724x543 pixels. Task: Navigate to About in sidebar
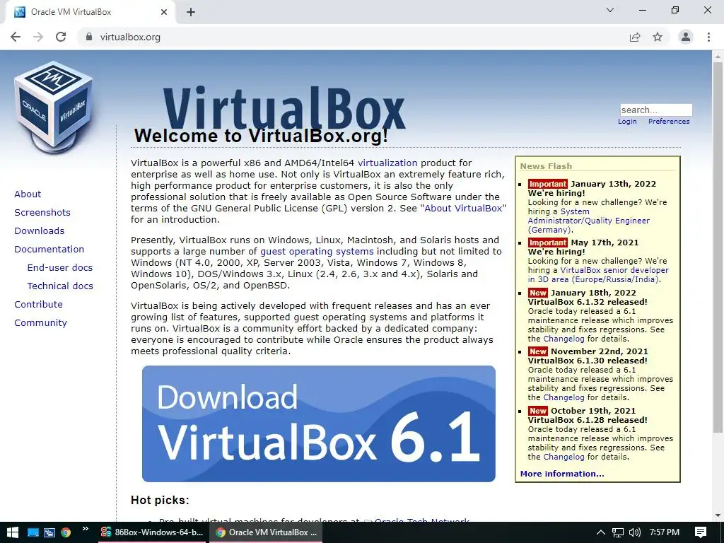[x=28, y=194]
